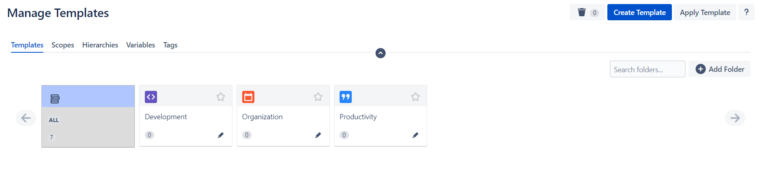
Task: Select the ALL templates folder card
Action: click(x=88, y=116)
